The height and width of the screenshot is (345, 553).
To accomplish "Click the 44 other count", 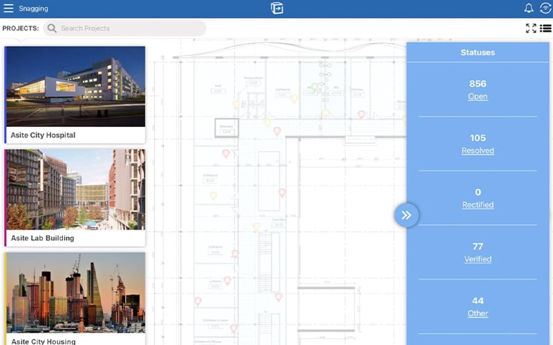I will click(x=478, y=301).
